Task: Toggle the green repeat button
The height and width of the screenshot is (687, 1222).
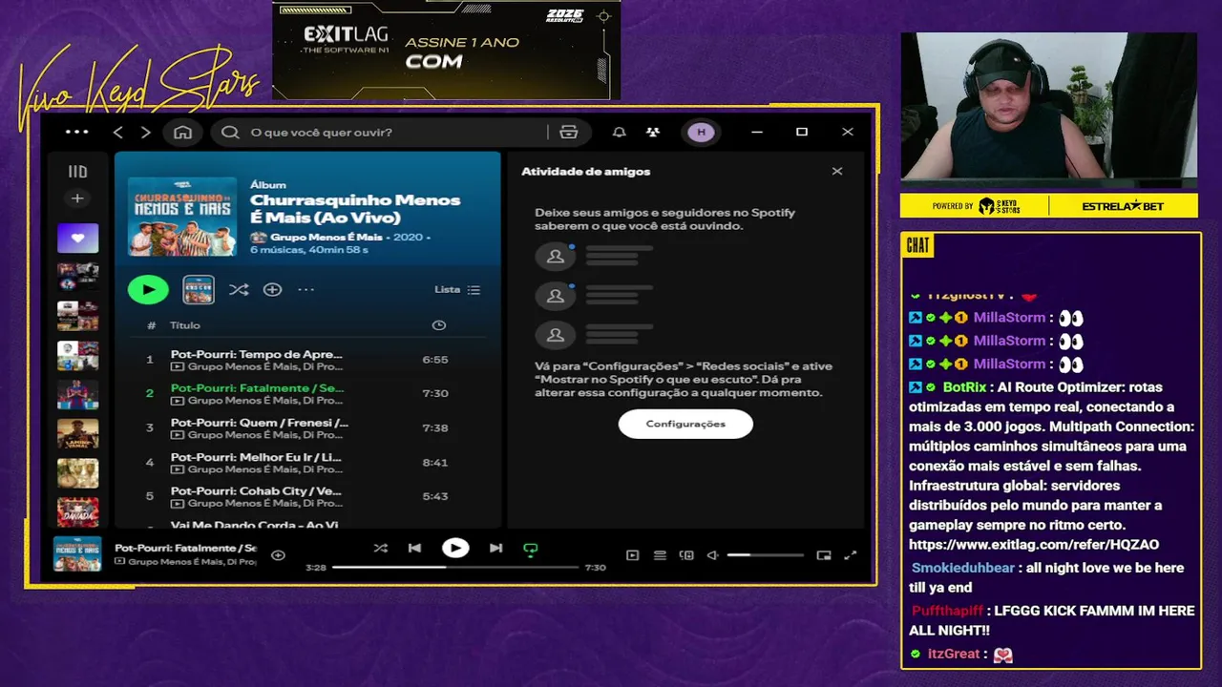Action: click(x=531, y=549)
